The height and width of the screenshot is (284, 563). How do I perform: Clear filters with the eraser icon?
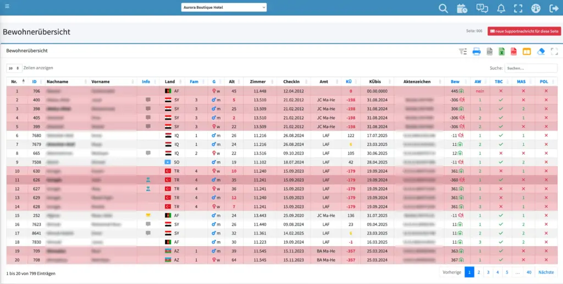(541, 52)
